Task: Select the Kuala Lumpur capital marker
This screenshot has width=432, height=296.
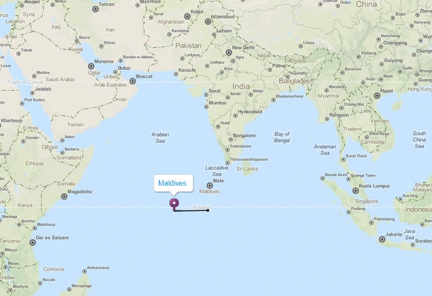Action: (356, 191)
